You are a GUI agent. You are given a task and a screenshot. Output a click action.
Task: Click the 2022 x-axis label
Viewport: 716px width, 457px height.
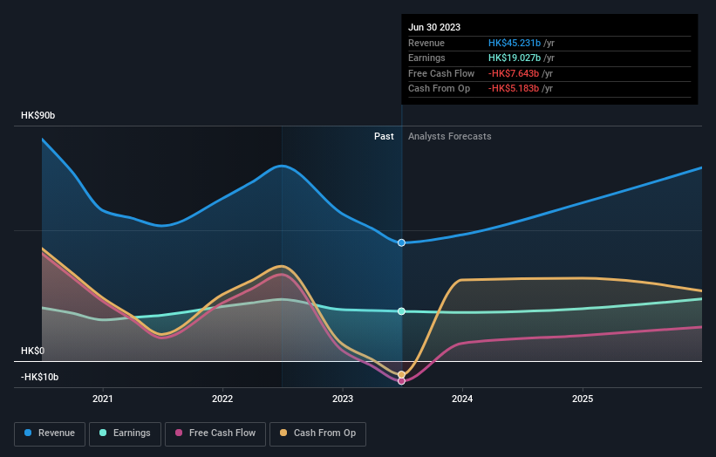[222, 399]
